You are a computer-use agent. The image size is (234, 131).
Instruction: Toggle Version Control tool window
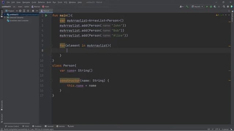click(x=12, y=126)
